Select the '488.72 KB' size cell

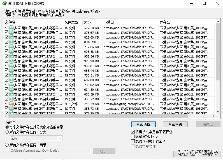pos(91,99)
